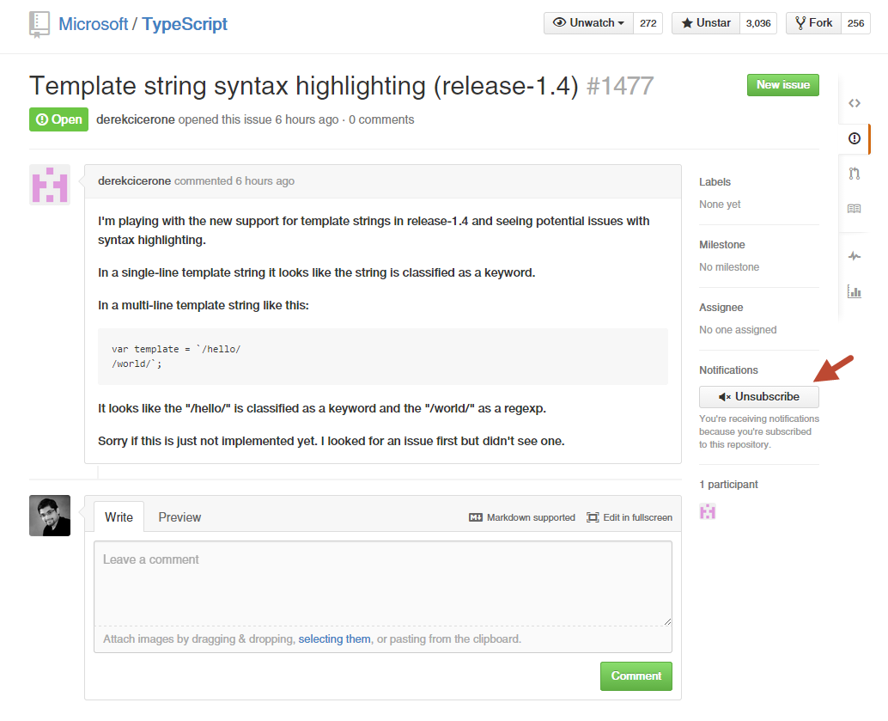Open the 3,036 stargazers count
Image resolution: width=888 pixels, height=721 pixels.
point(758,23)
